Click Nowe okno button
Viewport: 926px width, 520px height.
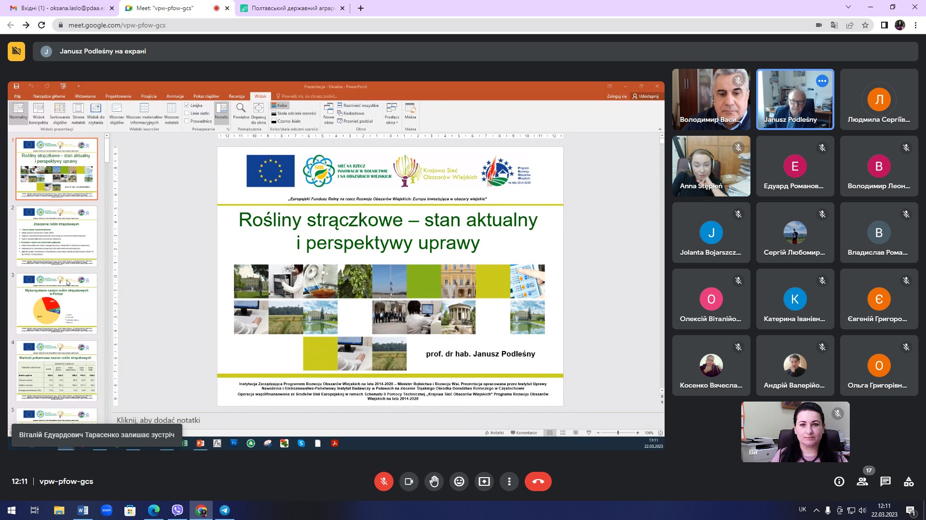(x=328, y=114)
